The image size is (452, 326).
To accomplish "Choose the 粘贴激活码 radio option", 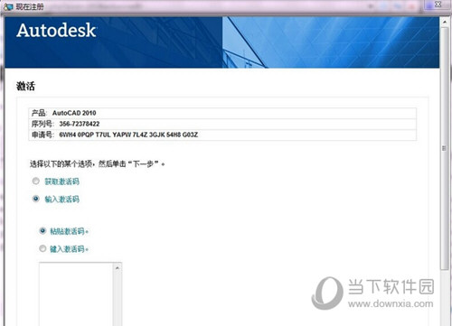I will click(42, 231).
